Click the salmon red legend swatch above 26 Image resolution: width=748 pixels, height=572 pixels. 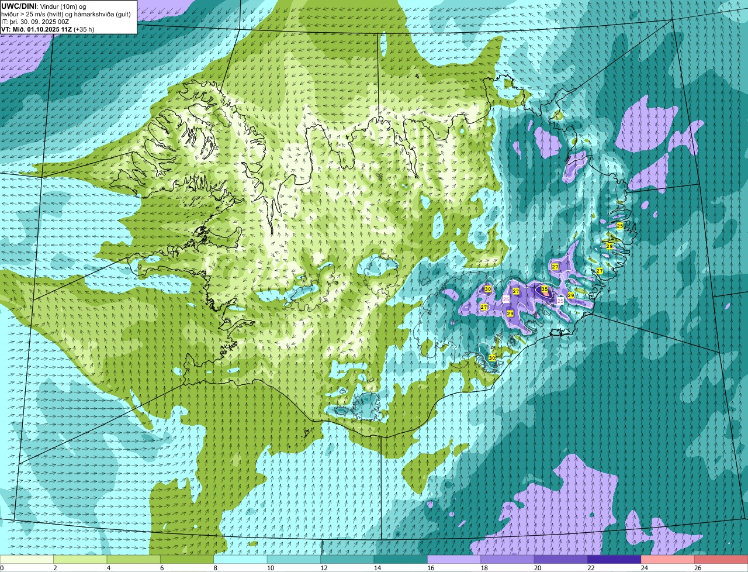point(722,560)
